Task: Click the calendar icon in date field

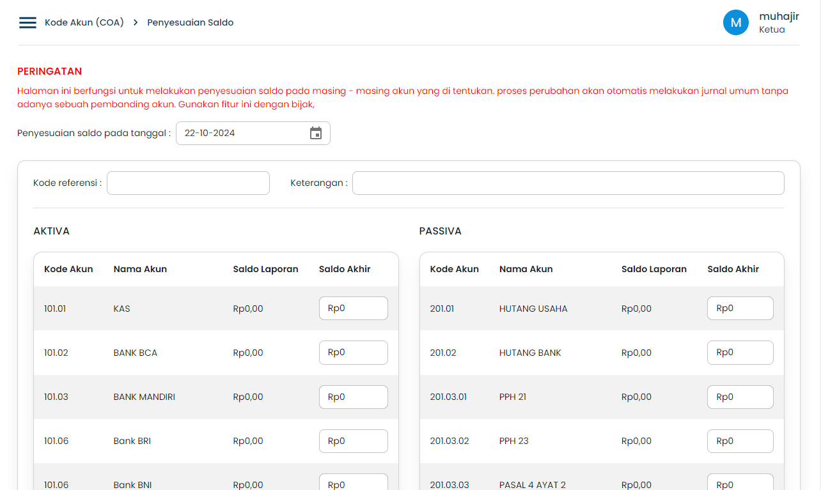Action: [x=316, y=133]
